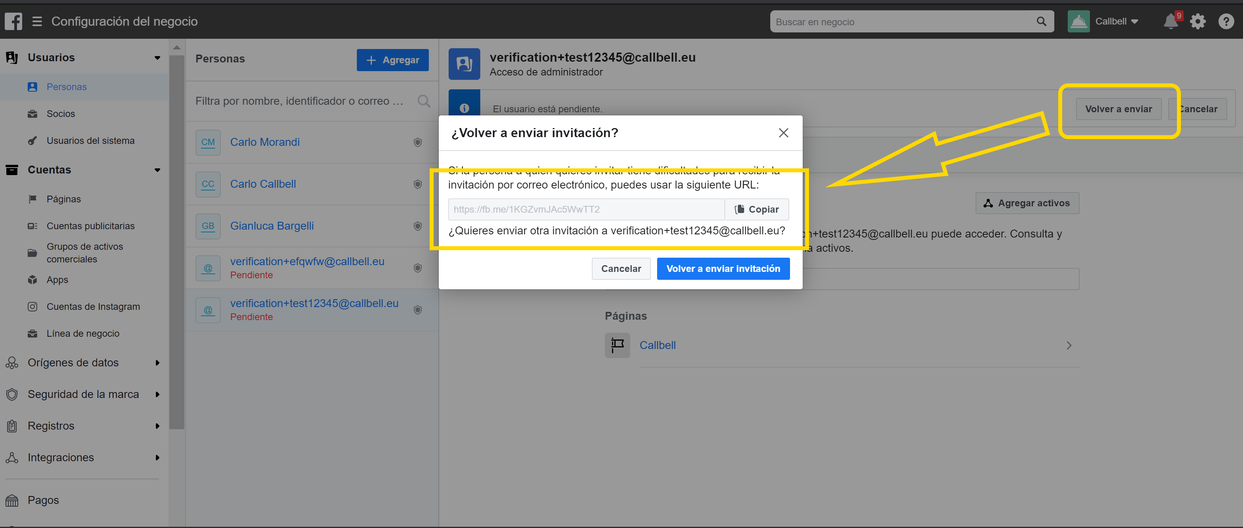1243x528 pixels.
Task: Open Cuentas publicitarias in the sidebar
Action: 90,226
